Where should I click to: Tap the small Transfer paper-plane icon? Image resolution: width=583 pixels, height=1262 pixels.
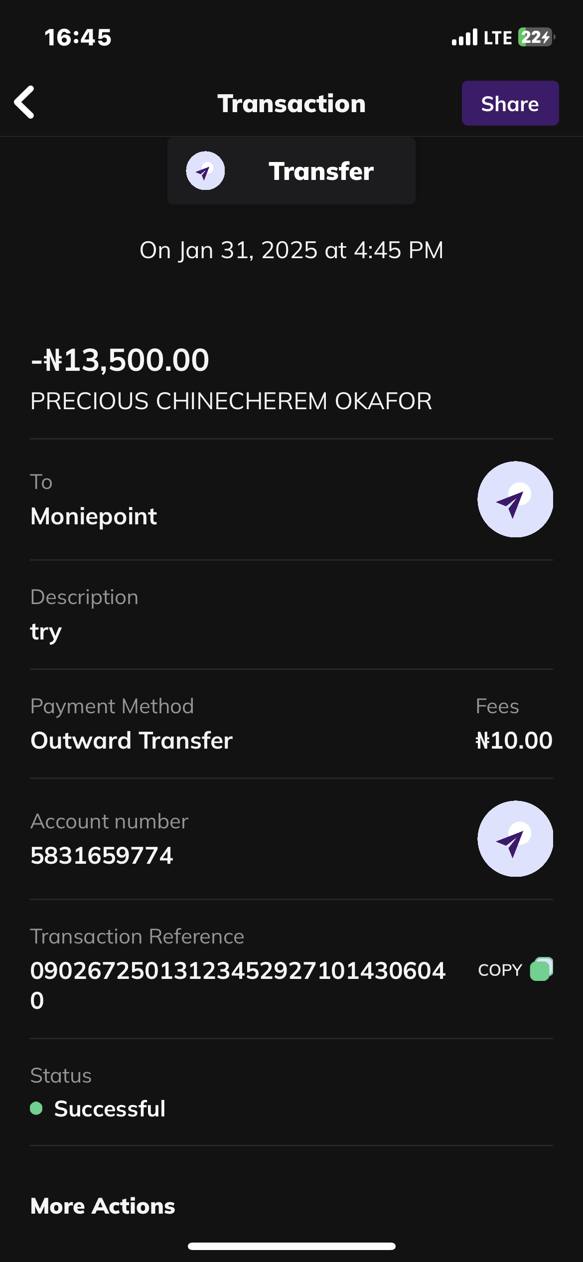click(205, 171)
